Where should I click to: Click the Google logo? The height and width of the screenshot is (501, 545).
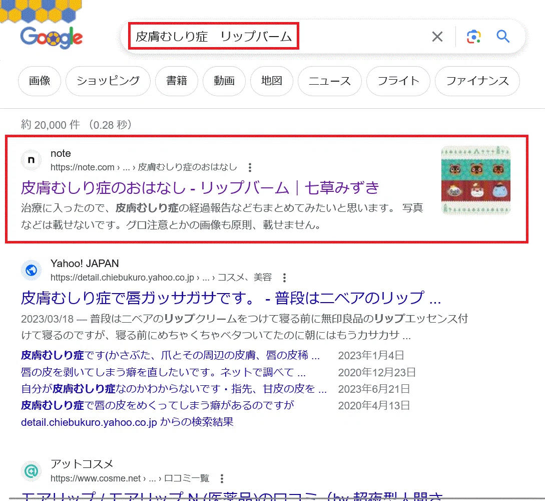51,38
